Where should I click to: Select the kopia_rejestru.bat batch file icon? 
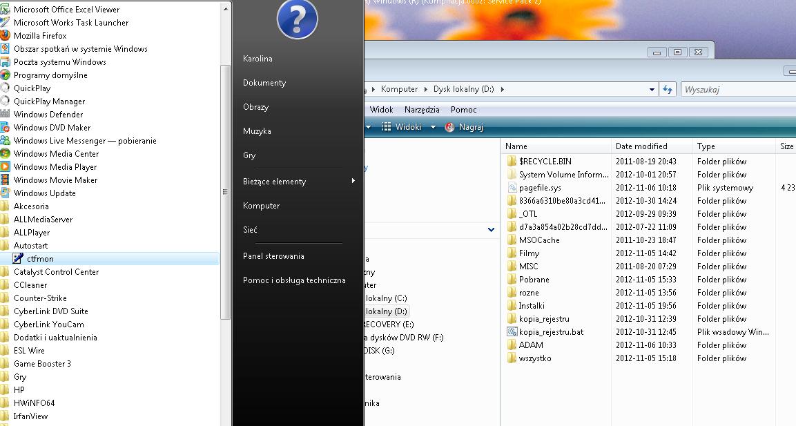click(512, 331)
